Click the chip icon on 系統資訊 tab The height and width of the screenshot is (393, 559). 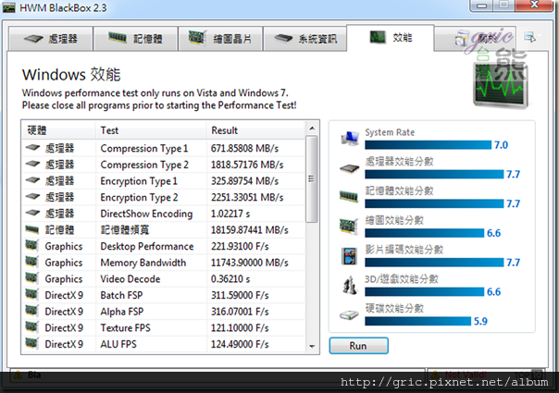pos(283,38)
